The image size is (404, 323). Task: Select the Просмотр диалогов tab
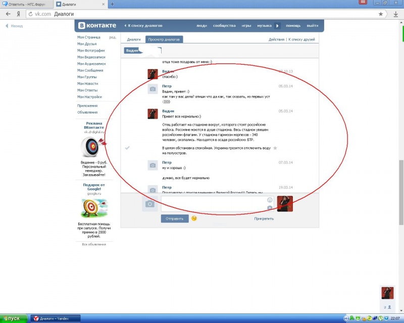pos(164,39)
